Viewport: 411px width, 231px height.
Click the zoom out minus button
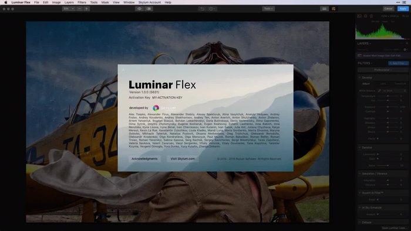(79, 9)
